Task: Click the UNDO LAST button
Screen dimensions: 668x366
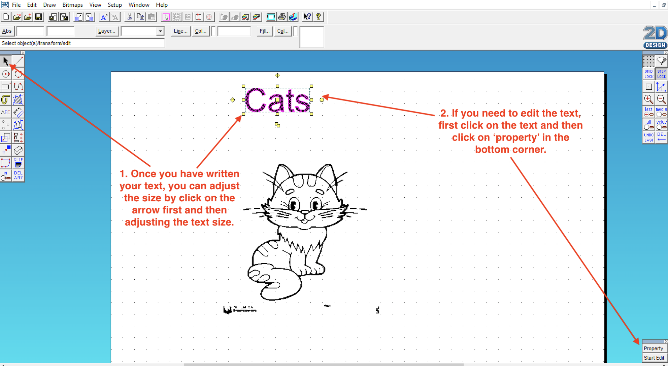Action: (648, 137)
